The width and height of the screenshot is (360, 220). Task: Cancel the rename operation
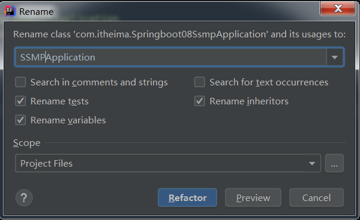coord(317,197)
